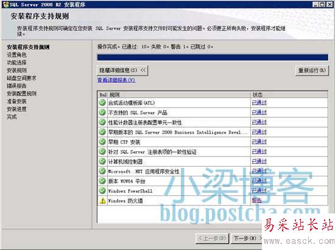Click 上一步 back button
Viewport: 335px width, 250px height.
212,238
